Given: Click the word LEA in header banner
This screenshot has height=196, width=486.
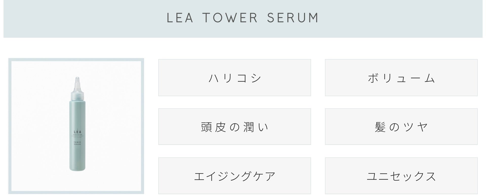Looking at the screenshot, I should point(180,18).
